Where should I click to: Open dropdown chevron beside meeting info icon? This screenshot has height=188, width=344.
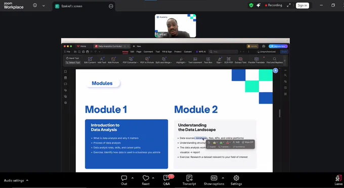tap(44, 6)
